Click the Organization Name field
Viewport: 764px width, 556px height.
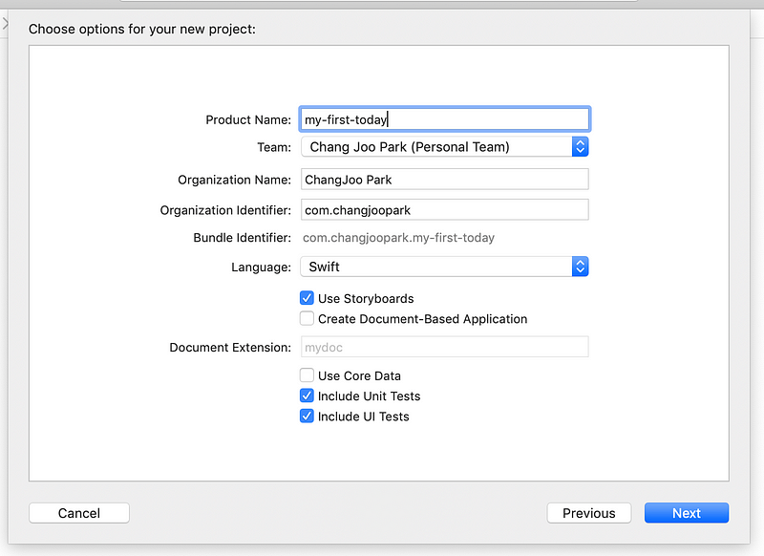tap(444, 180)
